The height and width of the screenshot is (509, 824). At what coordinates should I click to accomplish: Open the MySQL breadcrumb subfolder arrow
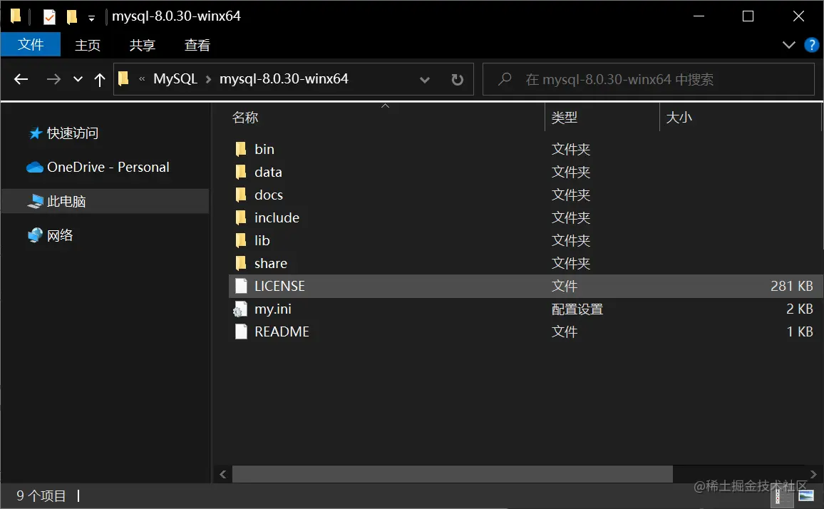coord(209,79)
